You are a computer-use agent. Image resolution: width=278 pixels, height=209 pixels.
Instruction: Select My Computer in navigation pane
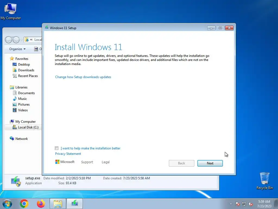23,122
